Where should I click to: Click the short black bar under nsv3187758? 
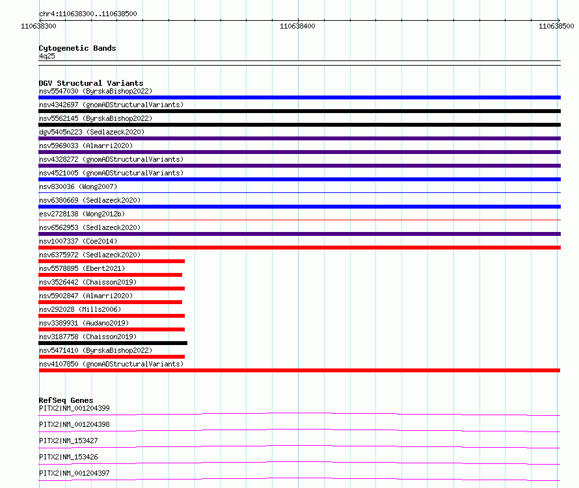(x=113, y=343)
